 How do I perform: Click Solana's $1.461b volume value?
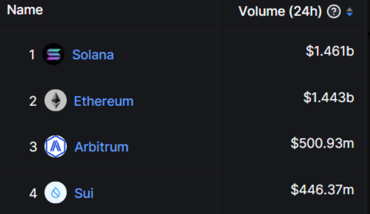[329, 51]
